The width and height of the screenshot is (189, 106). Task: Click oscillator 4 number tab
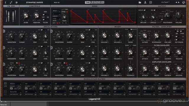[x=52, y=31]
